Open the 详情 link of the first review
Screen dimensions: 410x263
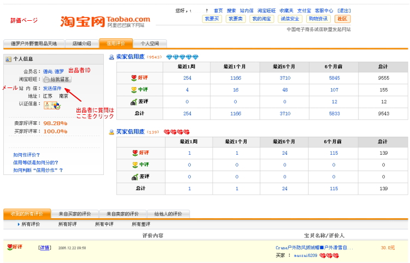pos(44,248)
